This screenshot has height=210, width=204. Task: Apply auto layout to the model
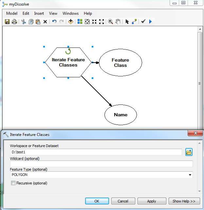[80, 21]
